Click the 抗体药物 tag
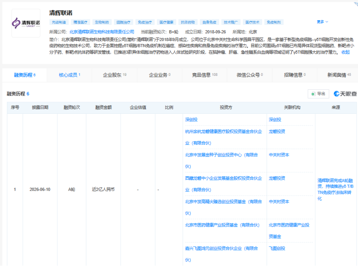This screenshot has width=358, height=266. 188,22
